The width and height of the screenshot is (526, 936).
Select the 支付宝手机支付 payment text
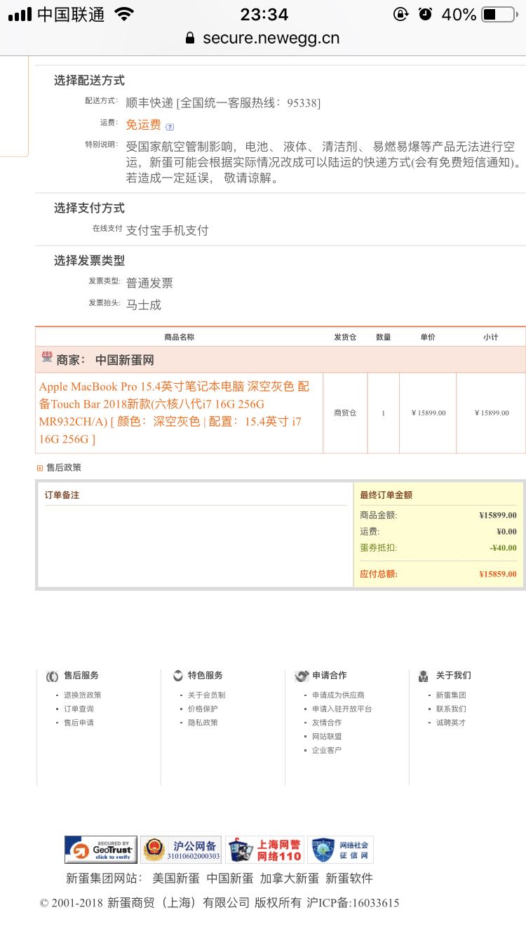pos(167,231)
